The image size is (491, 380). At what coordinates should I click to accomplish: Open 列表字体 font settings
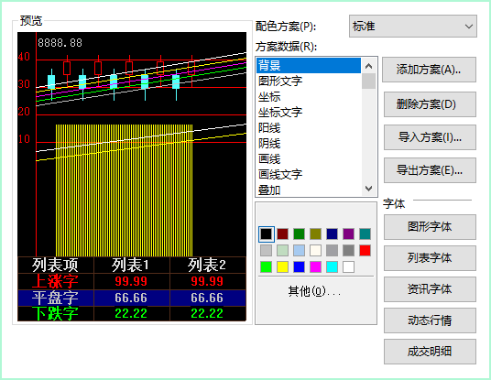pos(430,258)
